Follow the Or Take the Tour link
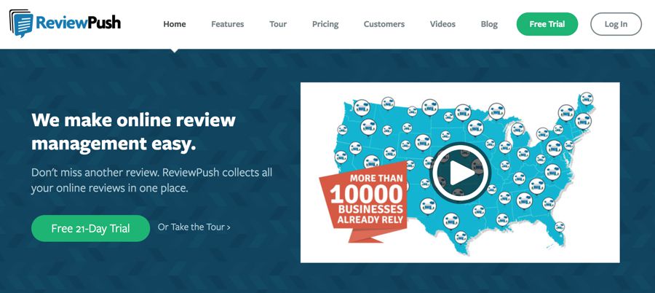The height and width of the screenshot is (293, 655). point(194,227)
